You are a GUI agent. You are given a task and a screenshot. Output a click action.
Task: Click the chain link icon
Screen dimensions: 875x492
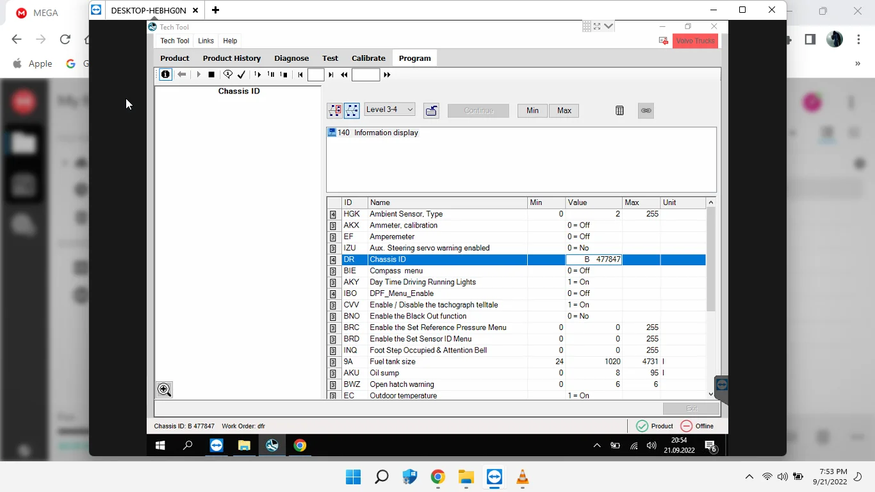point(646,110)
